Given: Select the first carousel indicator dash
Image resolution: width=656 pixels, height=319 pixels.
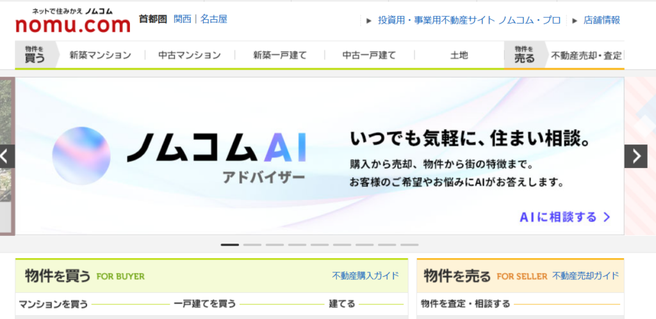Looking at the screenshot, I should point(229,245).
